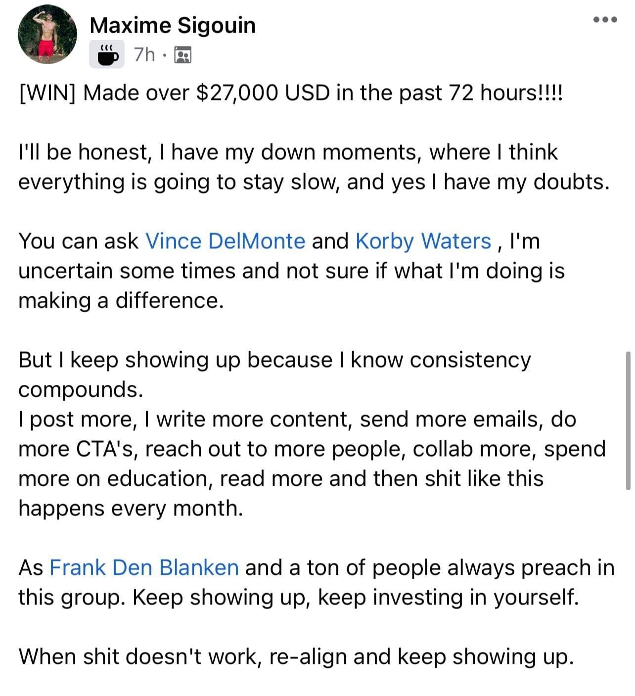Open the three-dot post options menu
Screen dimensions: 635x696
[x=605, y=20]
